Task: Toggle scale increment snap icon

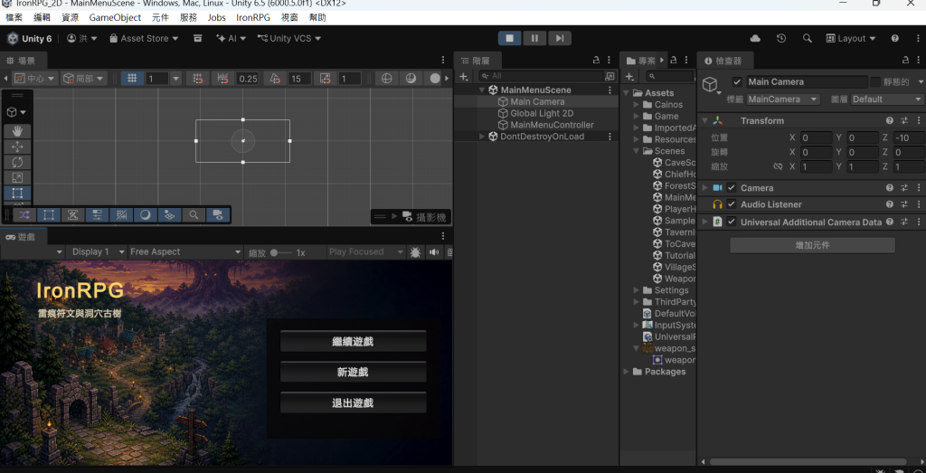Action: [x=326, y=78]
